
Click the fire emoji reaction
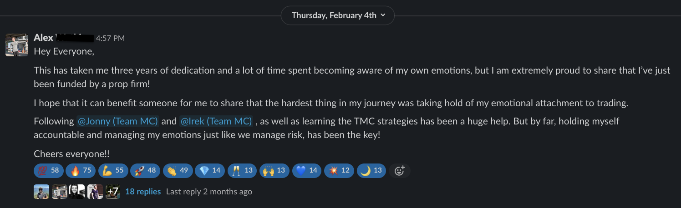click(81, 171)
